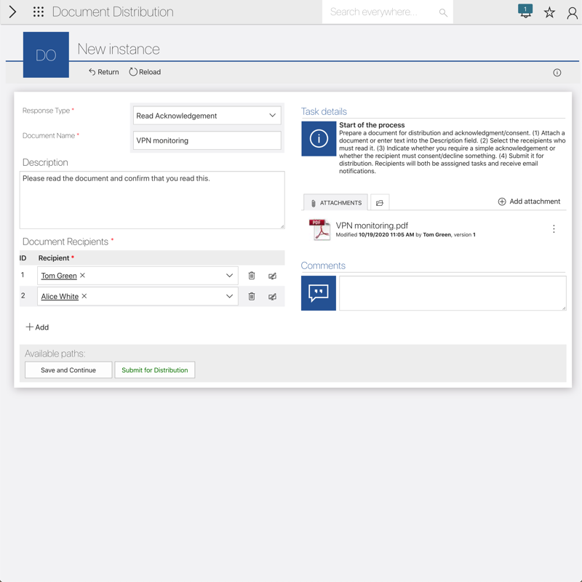Open the apps grid launcher icon
Viewport: 582px width, 582px height.
39,12
